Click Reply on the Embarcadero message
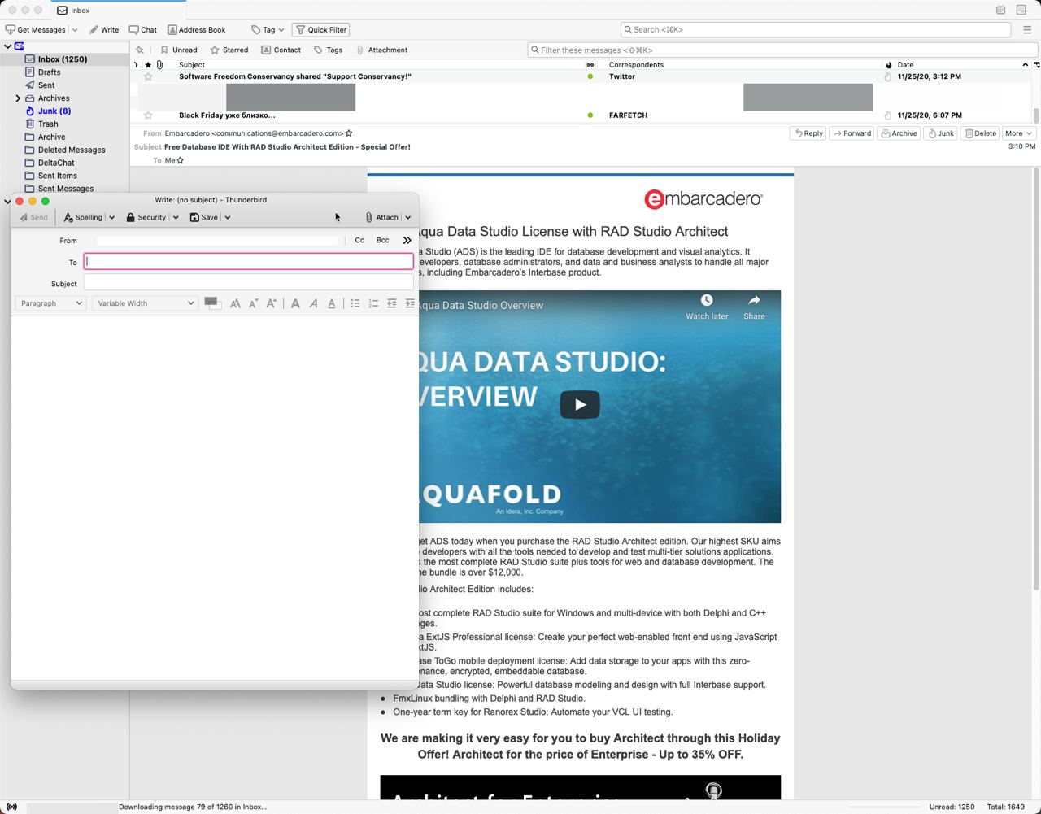Viewport: 1041px width, 814px height. point(808,133)
